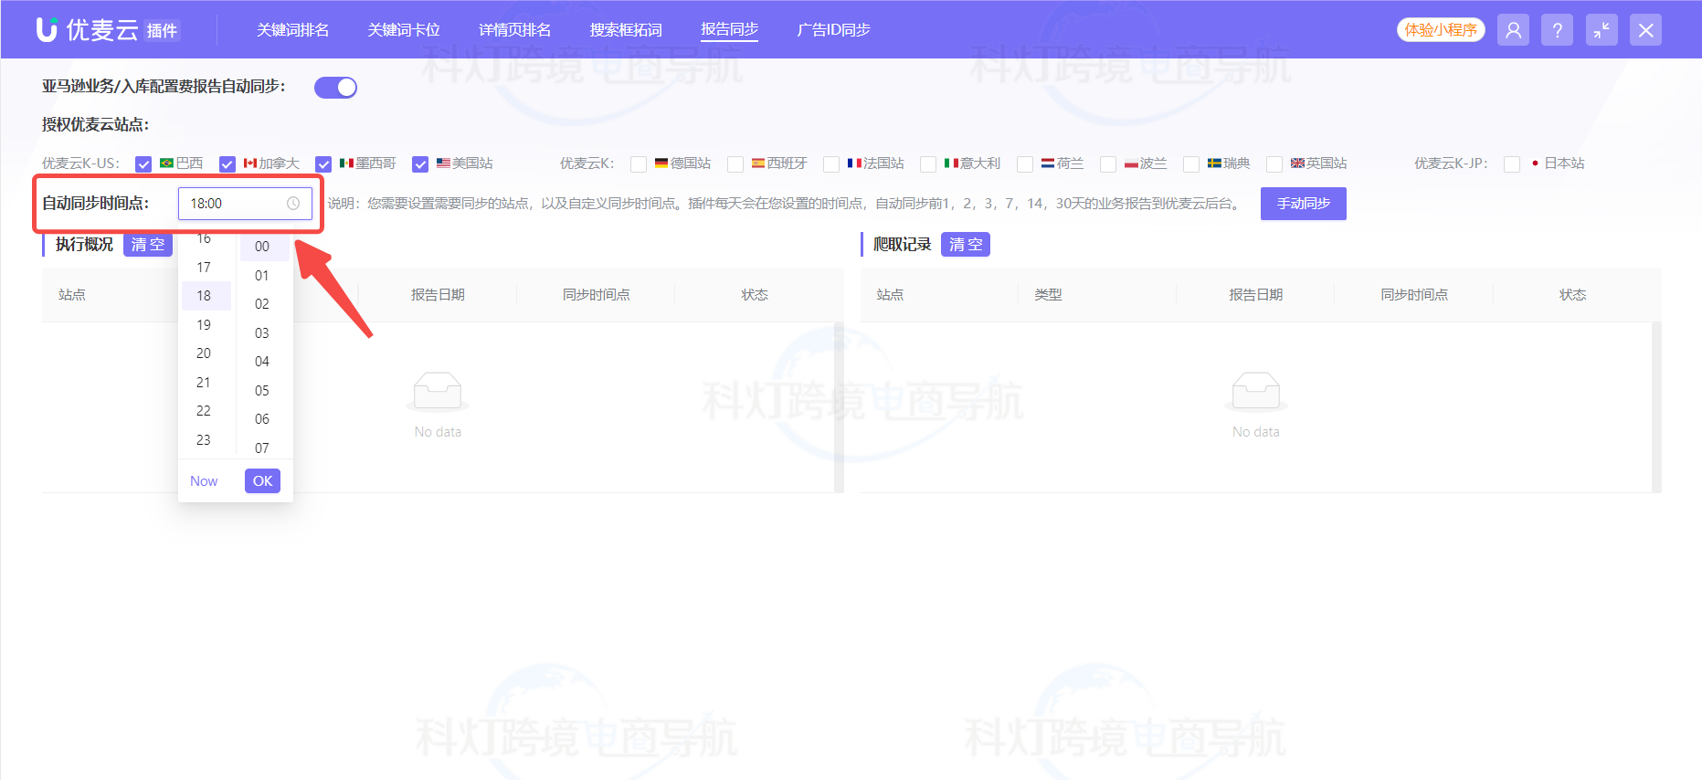Check the 意大利 site checkbox
The height and width of the screenshot is (780, 1702).
coord(928,164)
